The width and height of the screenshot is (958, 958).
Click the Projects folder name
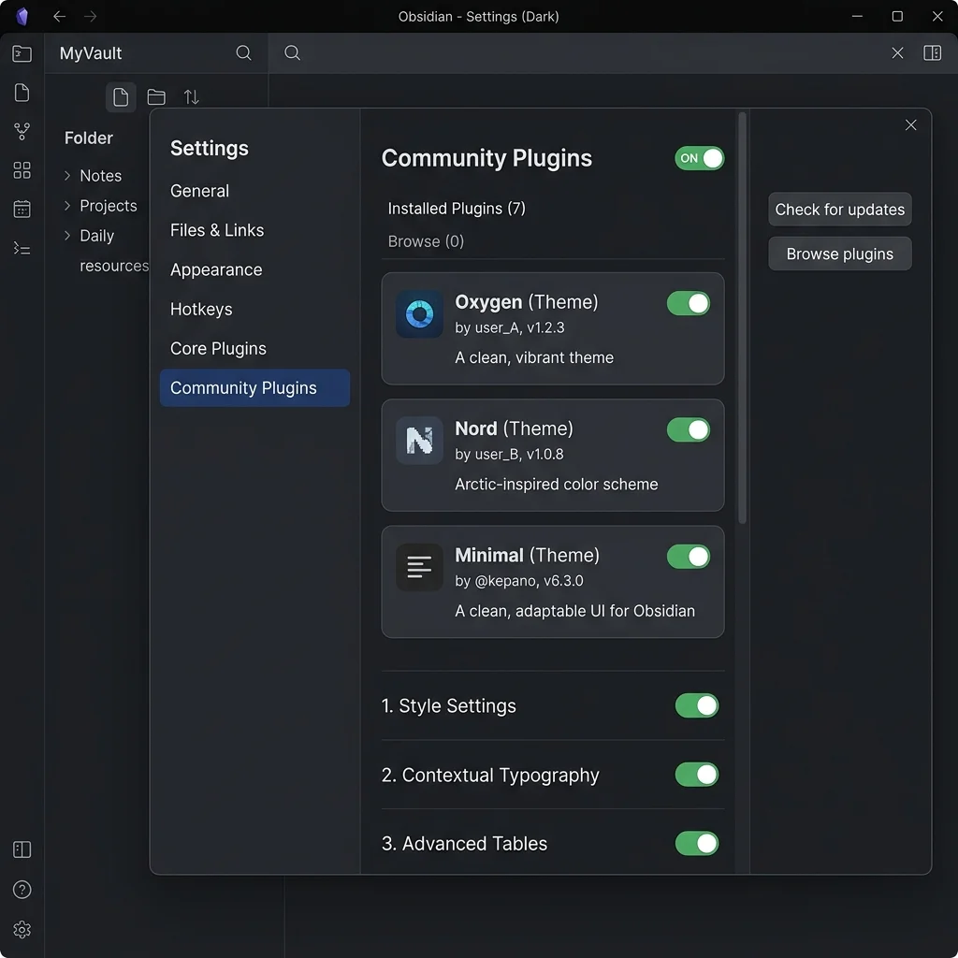pyautogui.click(x=109, y=206)
